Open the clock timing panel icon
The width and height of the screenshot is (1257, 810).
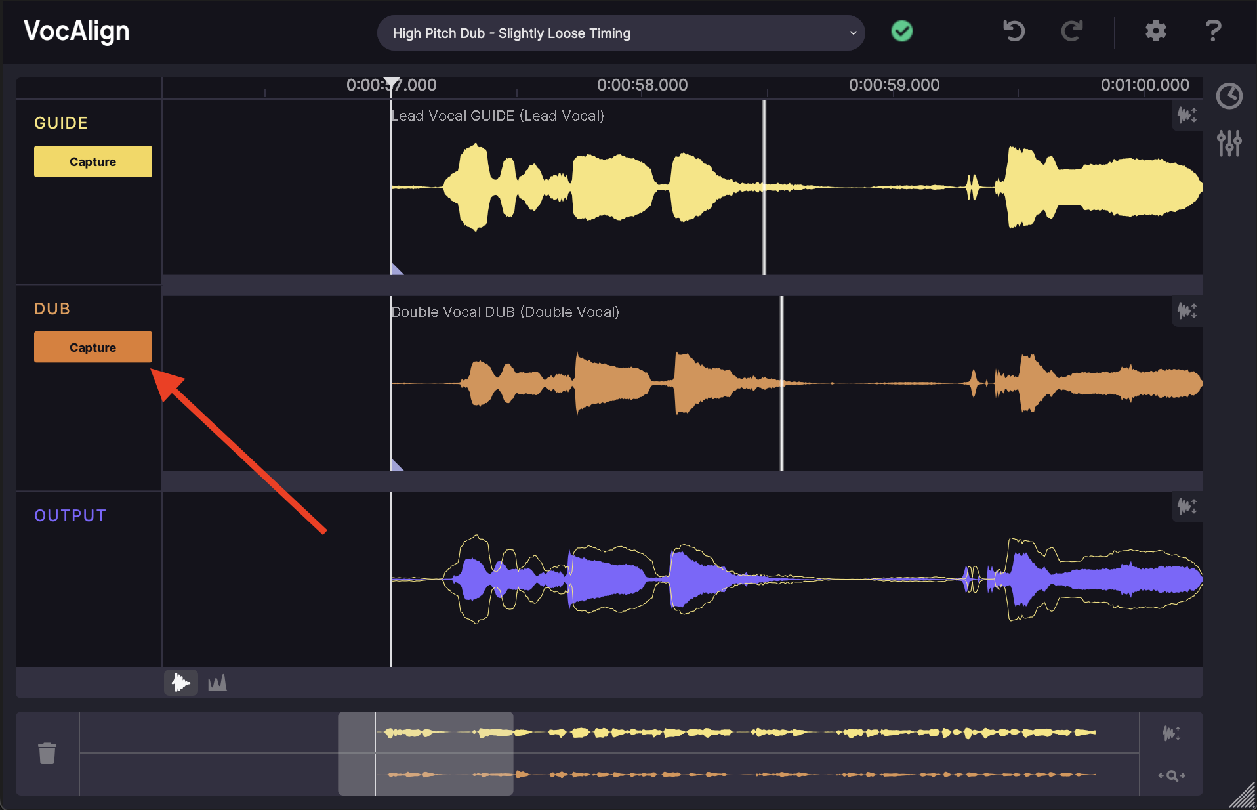[1229, 96]
